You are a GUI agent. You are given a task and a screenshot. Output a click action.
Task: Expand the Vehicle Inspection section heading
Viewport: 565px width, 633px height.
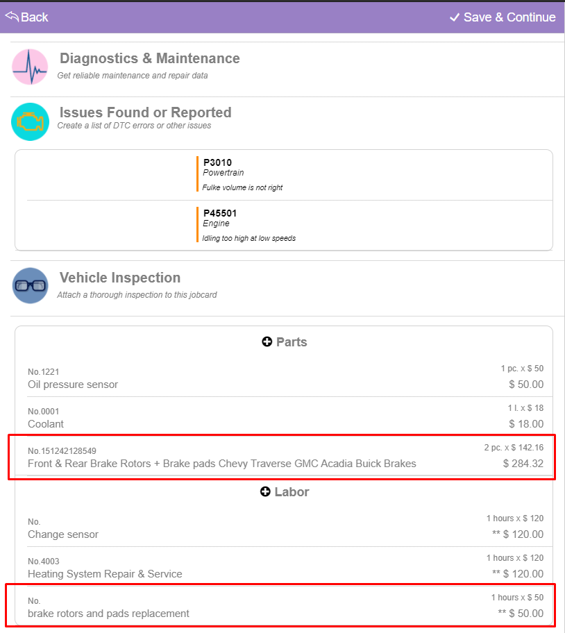pos(119,278)
